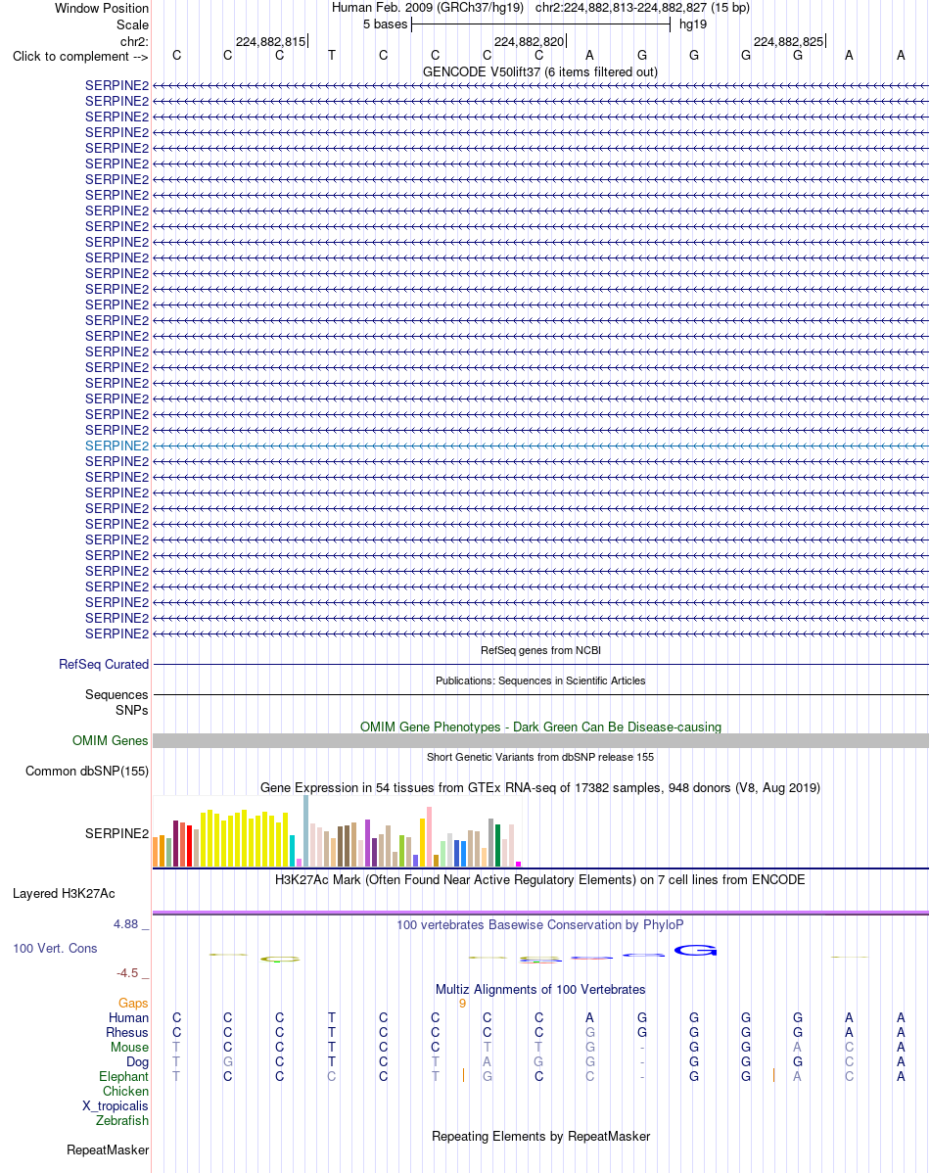Select the light-blue highlighted SERPINE2 transcript label
Viewport: 930px width, 1173px height.
[116, 446]
